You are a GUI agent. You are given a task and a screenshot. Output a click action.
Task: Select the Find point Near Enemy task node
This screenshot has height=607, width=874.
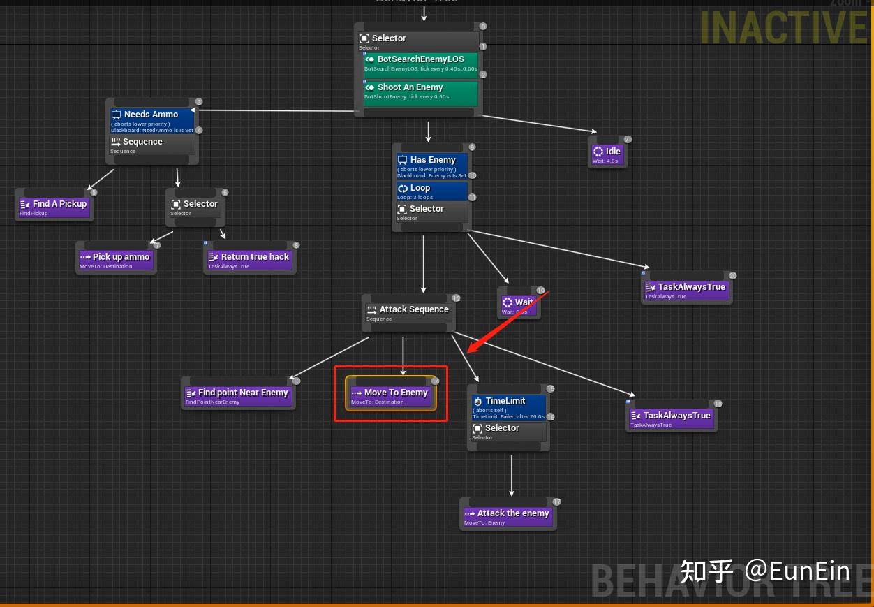click(x=237, y=393)
